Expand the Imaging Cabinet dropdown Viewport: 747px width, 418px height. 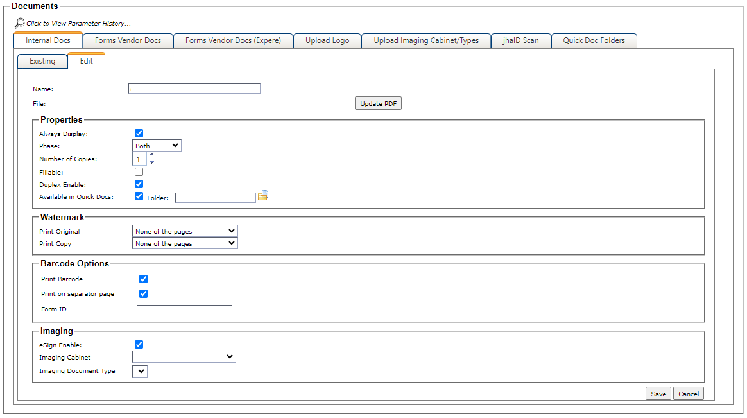184,357
